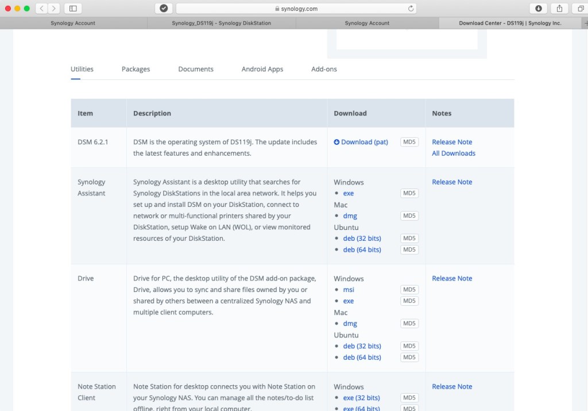
Task: Show MD5 for Synology Assistant exe
Action: (x=409, y=193)
